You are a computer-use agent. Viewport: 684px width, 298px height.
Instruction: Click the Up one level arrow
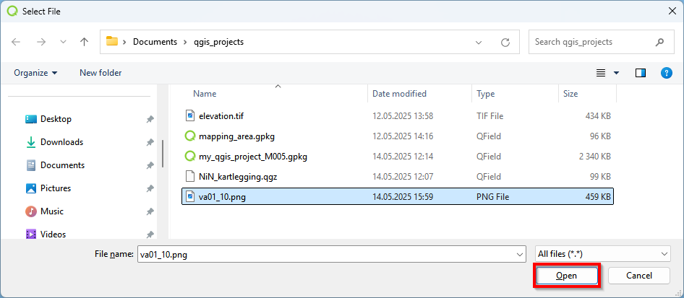tap(84, 42)
